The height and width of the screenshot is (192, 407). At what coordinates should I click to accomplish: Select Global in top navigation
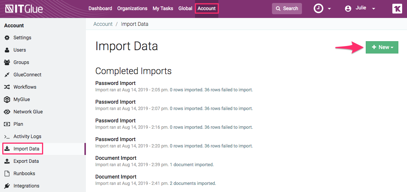[x=185, y=9]
